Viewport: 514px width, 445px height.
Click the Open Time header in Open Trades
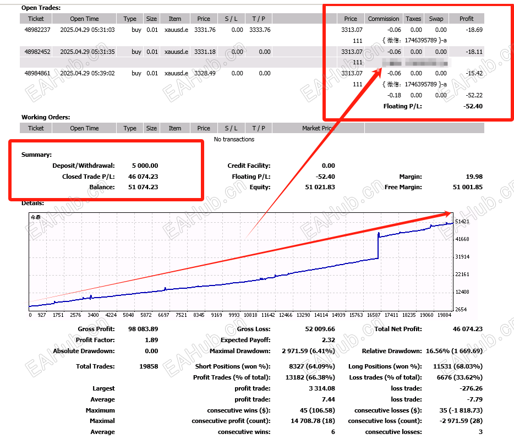point(84,19)
